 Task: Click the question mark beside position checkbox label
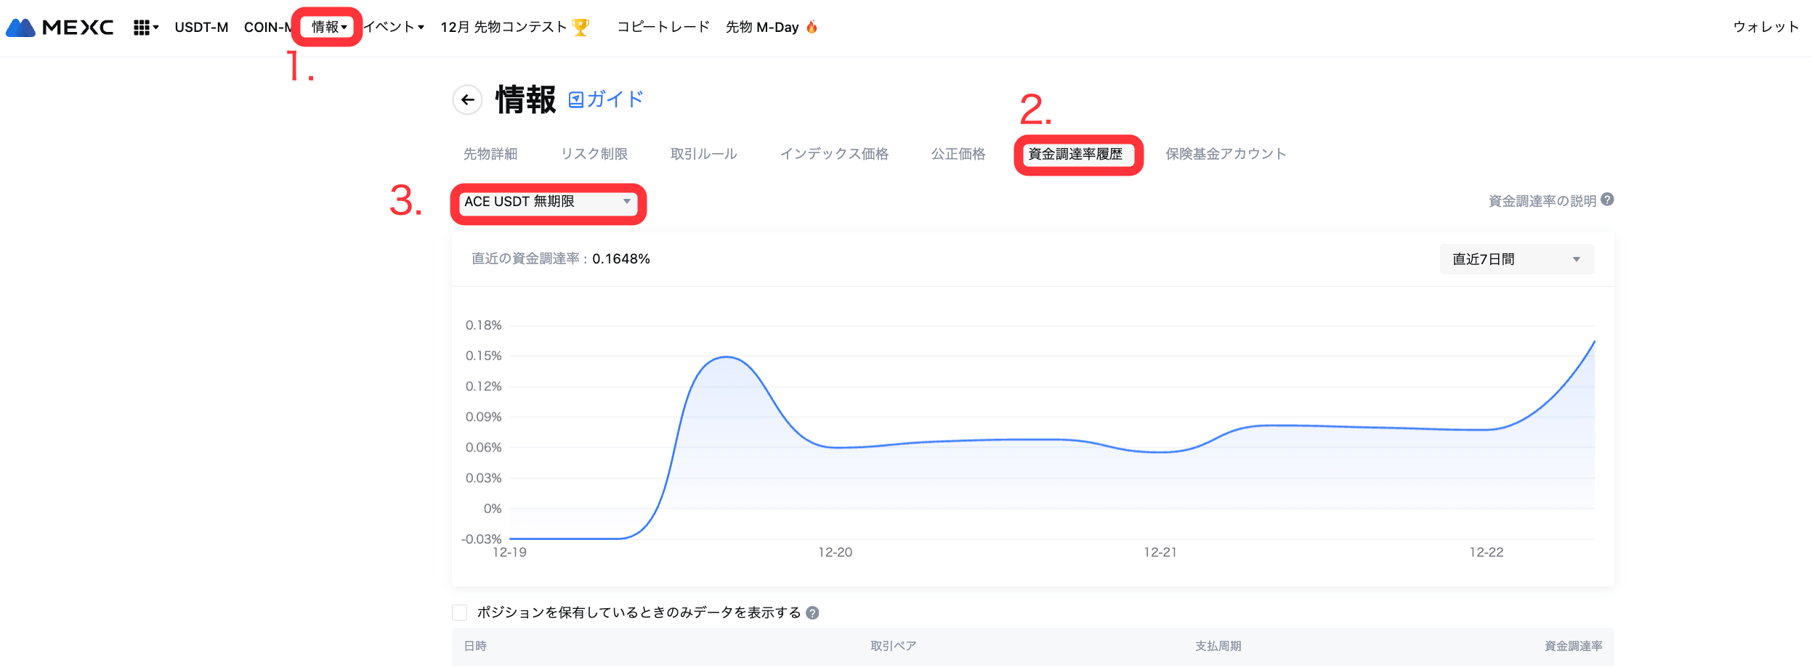coord(812,613)
